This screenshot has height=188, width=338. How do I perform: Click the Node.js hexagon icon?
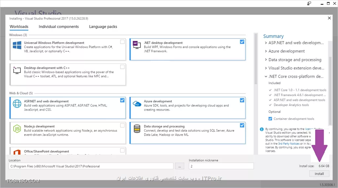tap(17, 129)
